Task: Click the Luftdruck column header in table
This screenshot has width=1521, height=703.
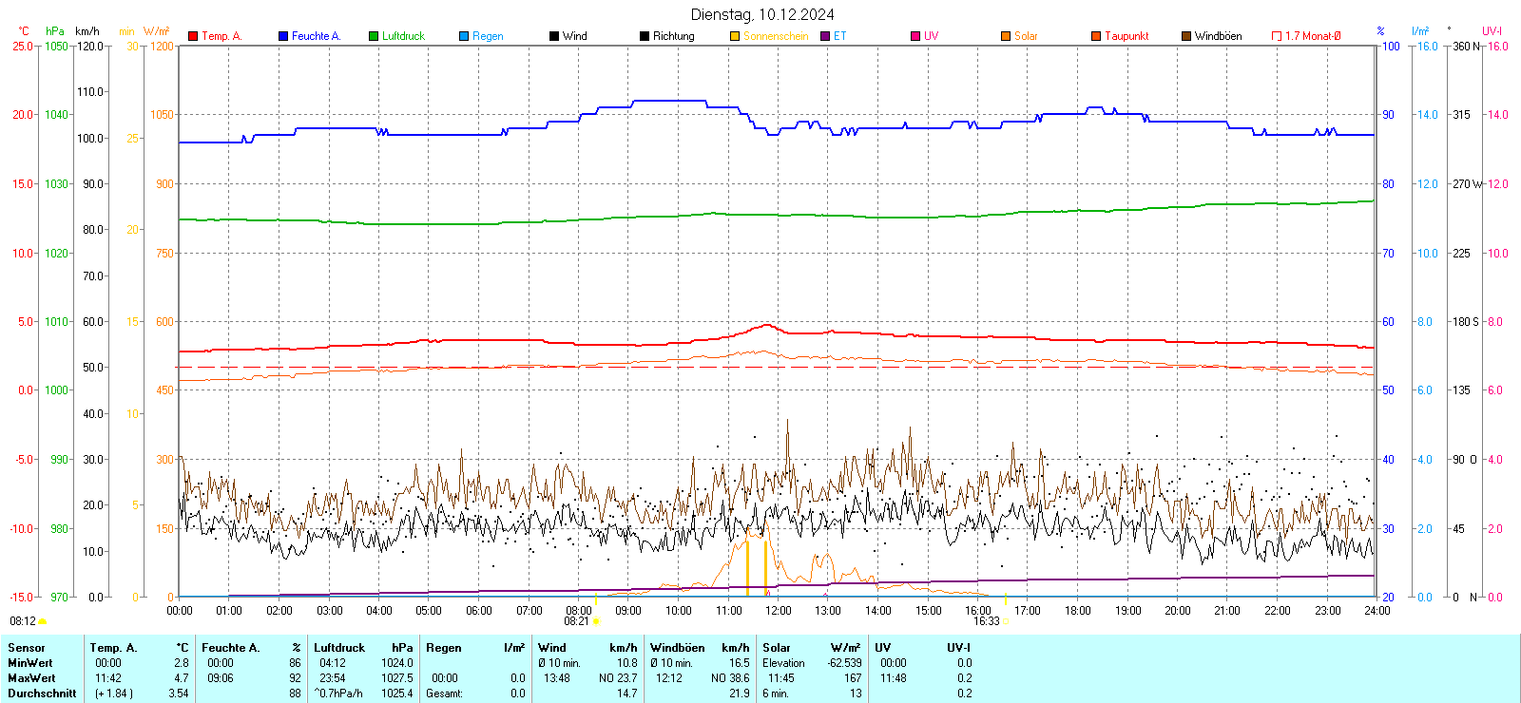Action: pyautogui.click(x=339, y=648)
